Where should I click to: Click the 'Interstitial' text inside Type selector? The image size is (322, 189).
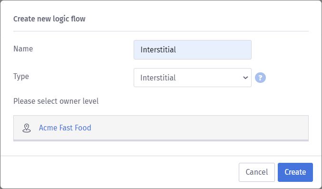[158, 78]
